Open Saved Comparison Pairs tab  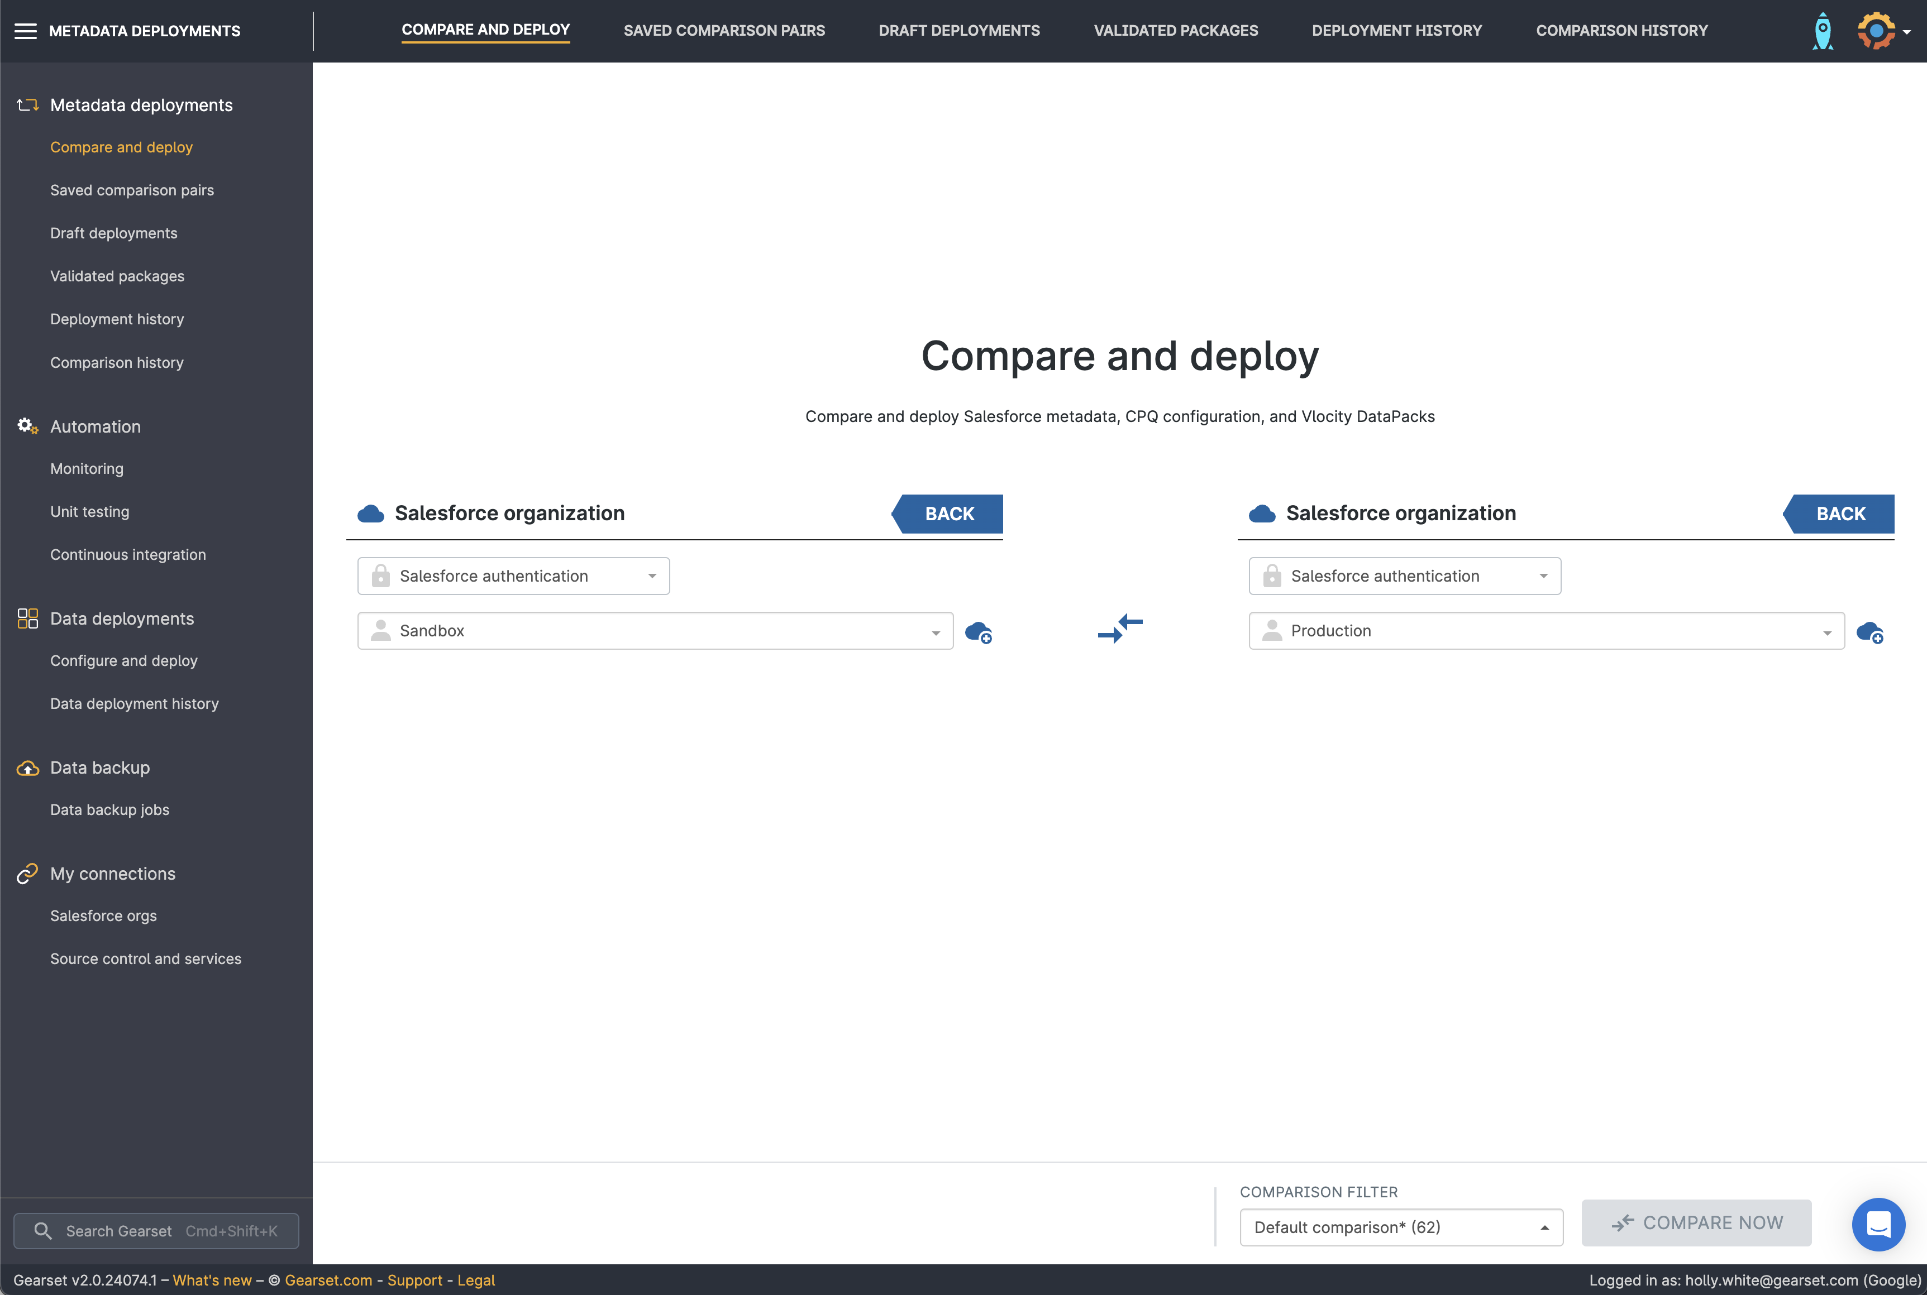coord(724,31)
